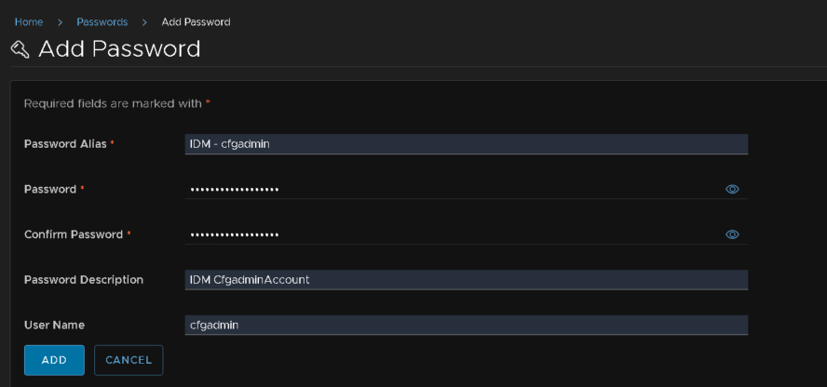Click the Add Password page title

point(119,49)
